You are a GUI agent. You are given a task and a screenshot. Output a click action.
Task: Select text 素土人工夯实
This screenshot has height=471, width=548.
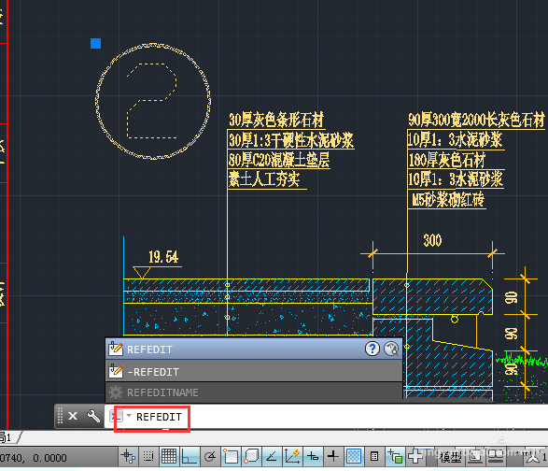click(x=264, y=179)
